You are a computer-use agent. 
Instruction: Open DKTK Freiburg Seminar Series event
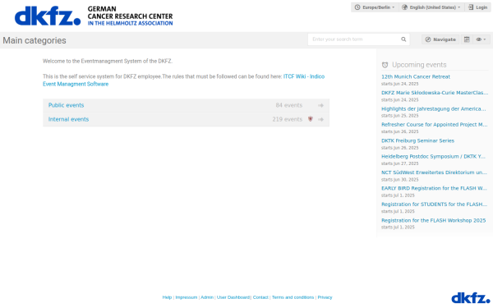click(x=418, y=140)
